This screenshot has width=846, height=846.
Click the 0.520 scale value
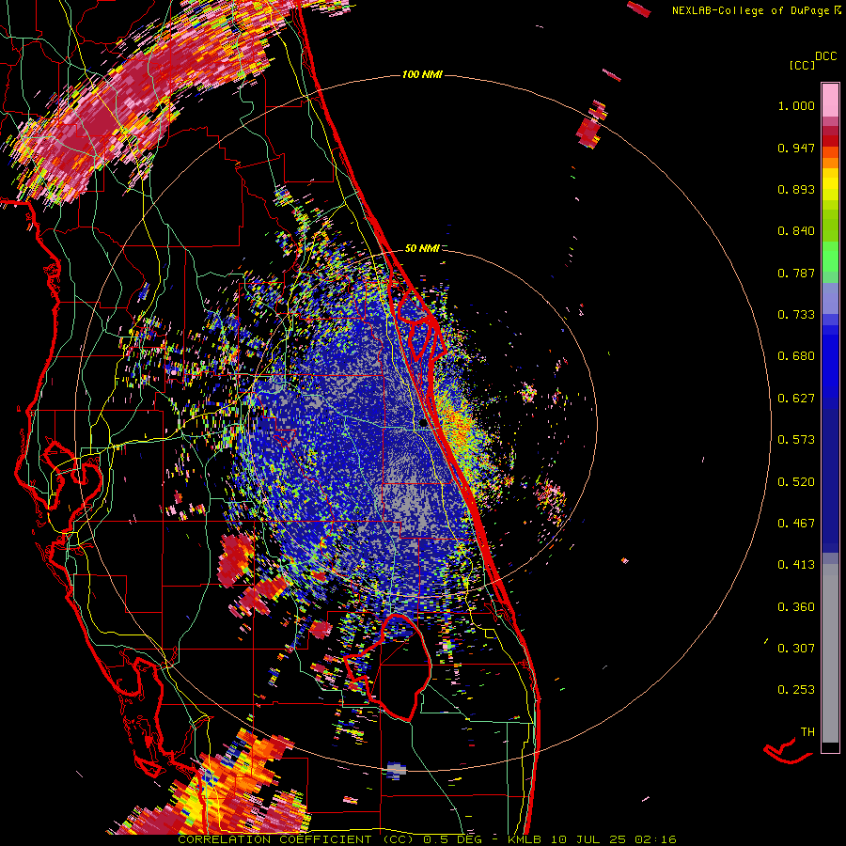796,482
